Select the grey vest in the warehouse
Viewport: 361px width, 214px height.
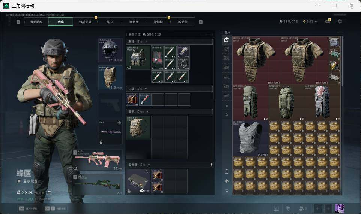tap(251, 138)
